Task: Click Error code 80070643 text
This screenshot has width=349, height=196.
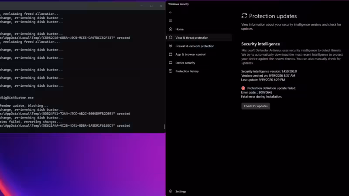Action: (x=257, y=92)
